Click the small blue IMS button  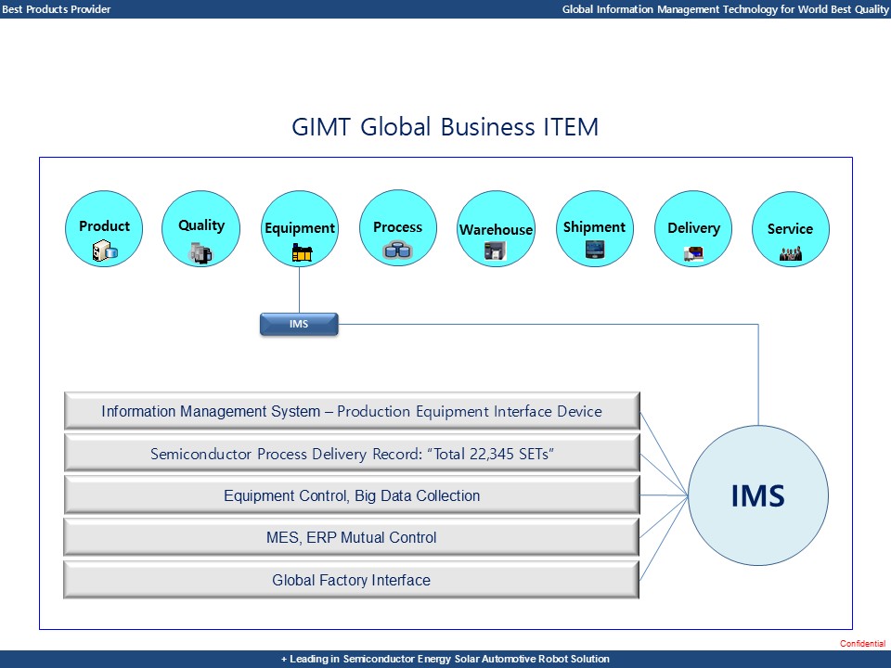[x=299, y=325]
